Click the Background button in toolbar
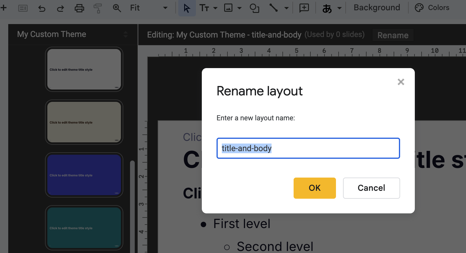Image resolution: width=466 pixels, height=253 pixels. coord(377,8)
